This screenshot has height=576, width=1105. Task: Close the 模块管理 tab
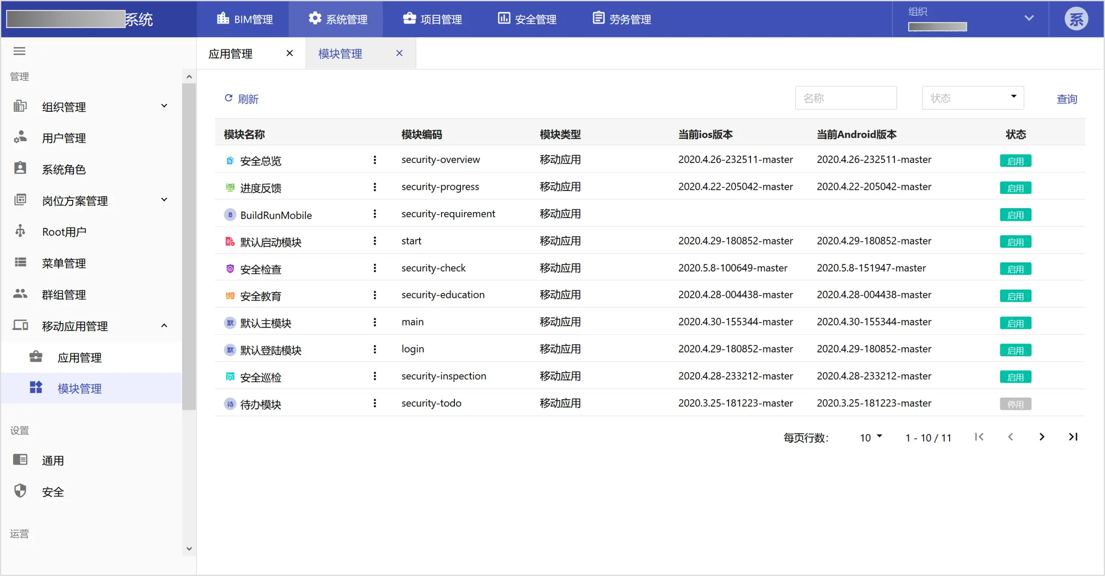[x=399, y=53]
